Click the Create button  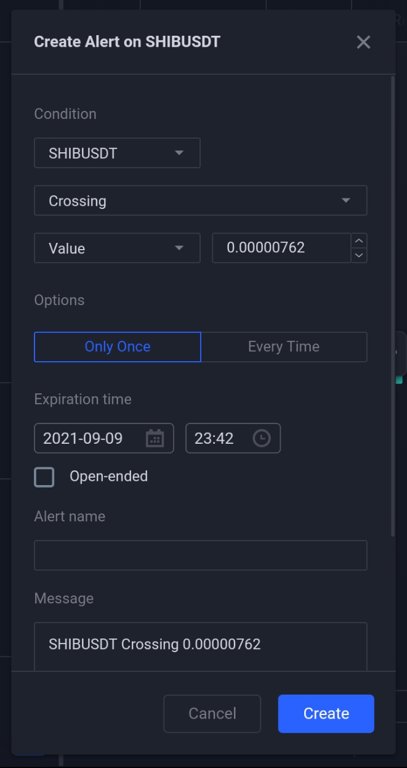click(x=326, y=714)
